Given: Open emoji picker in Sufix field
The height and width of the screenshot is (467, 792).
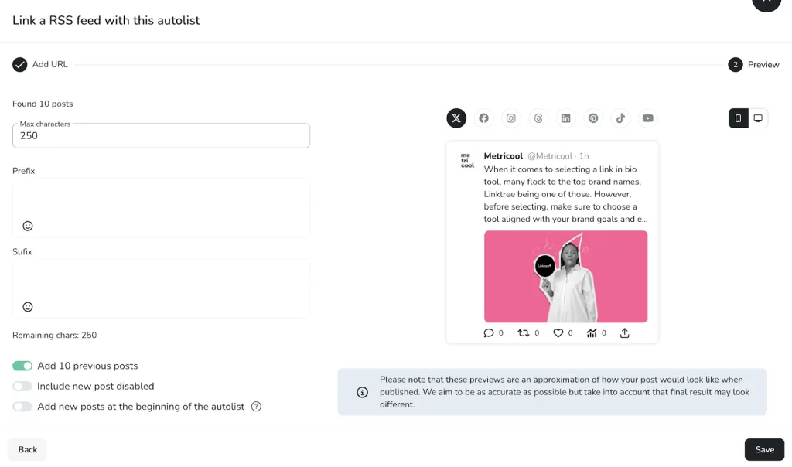Looking at the screenshot, I should [28, 307].
